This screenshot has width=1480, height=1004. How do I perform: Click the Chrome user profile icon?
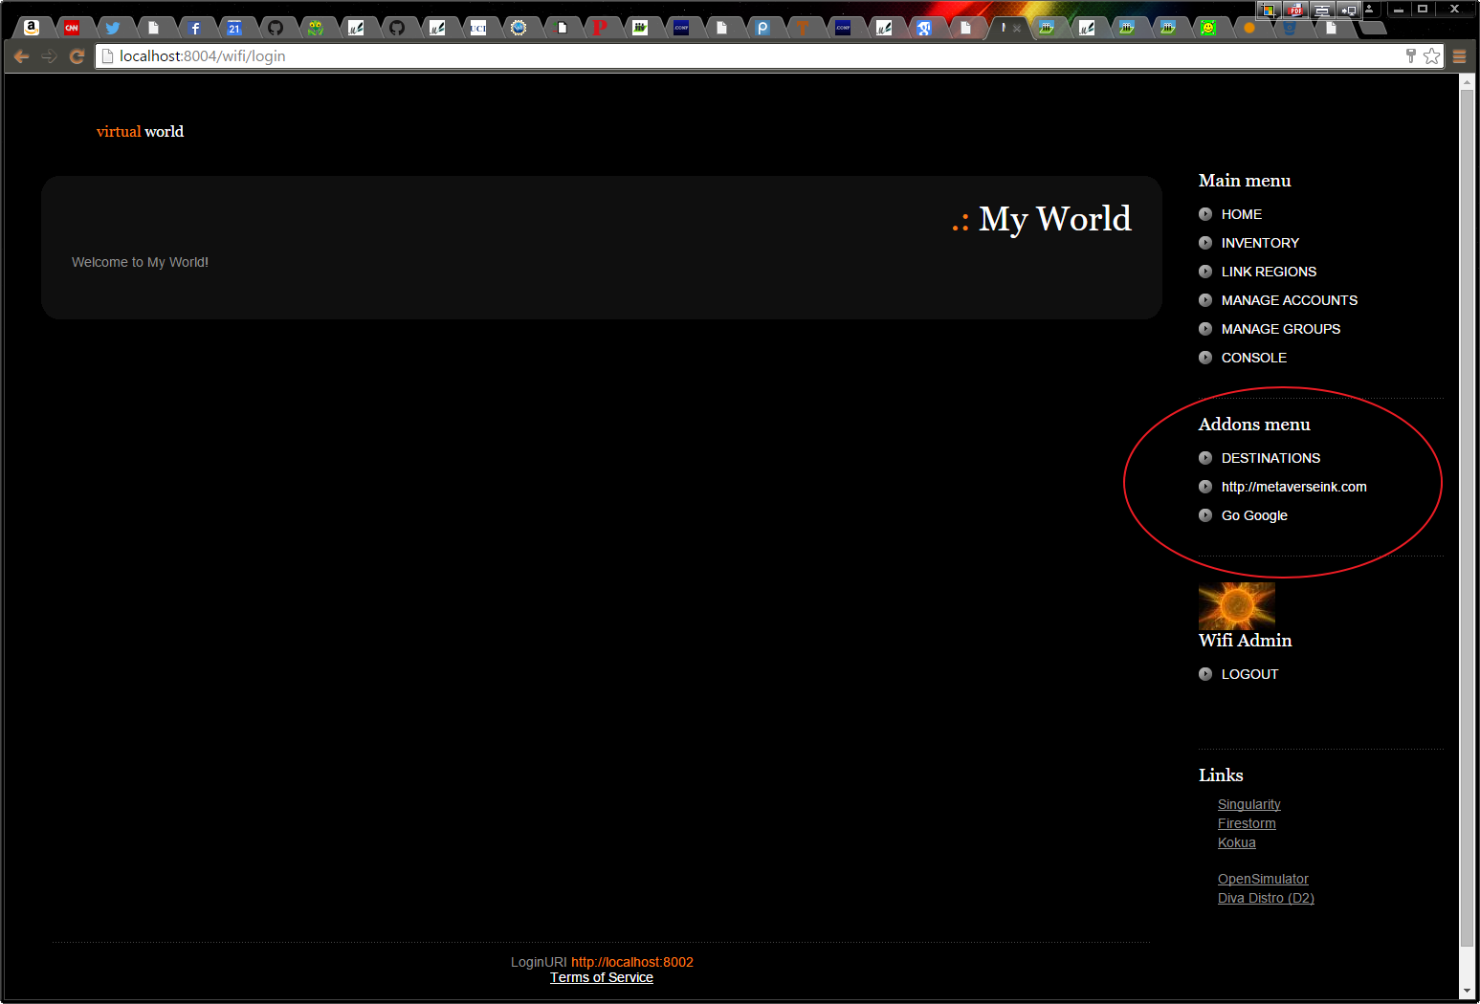1370,9
